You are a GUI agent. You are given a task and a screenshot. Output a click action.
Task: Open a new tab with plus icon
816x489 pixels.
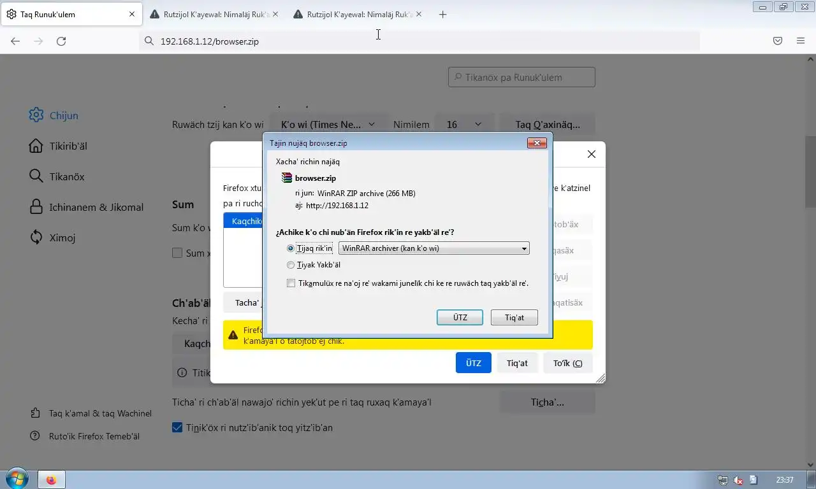(x=443, y=14)
